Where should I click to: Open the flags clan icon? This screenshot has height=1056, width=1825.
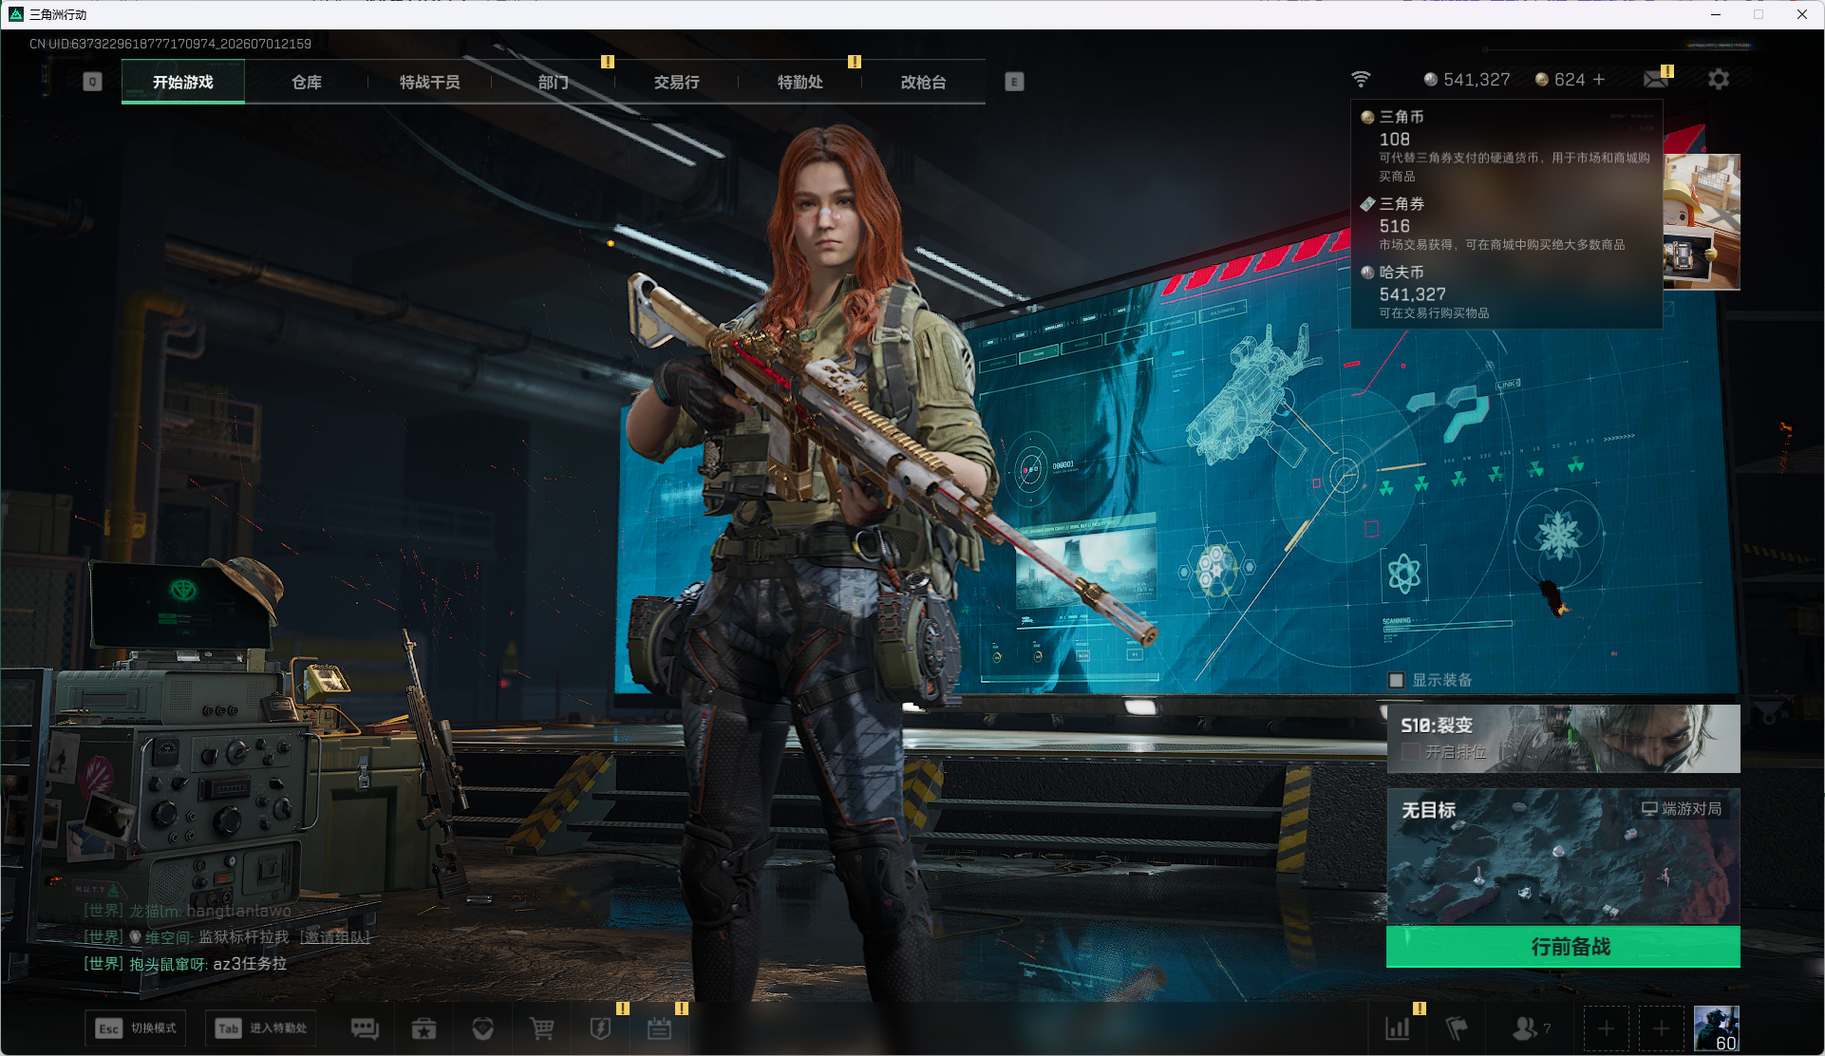[x=1456, y=1028]
